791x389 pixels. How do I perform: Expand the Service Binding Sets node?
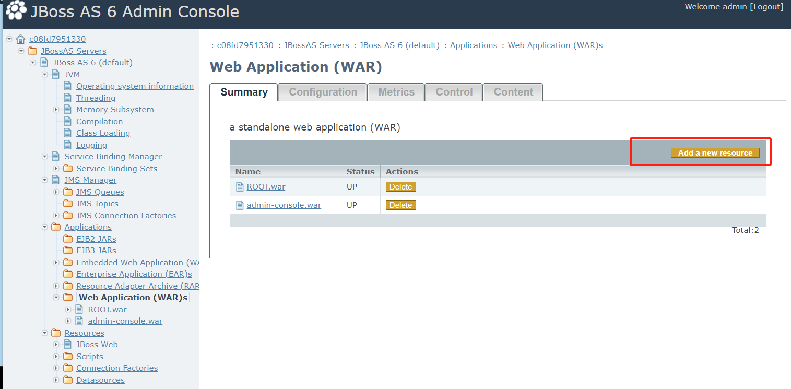(56, 168)
